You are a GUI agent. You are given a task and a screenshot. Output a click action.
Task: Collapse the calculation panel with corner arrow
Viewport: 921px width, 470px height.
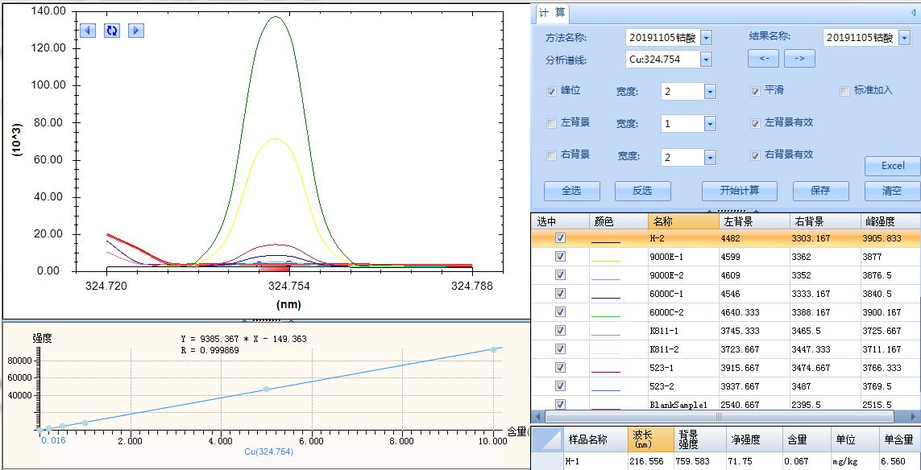[x=913, y=13]
